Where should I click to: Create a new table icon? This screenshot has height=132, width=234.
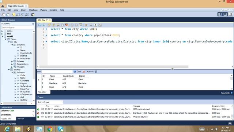pyautogui.click(x=18, y=15)
